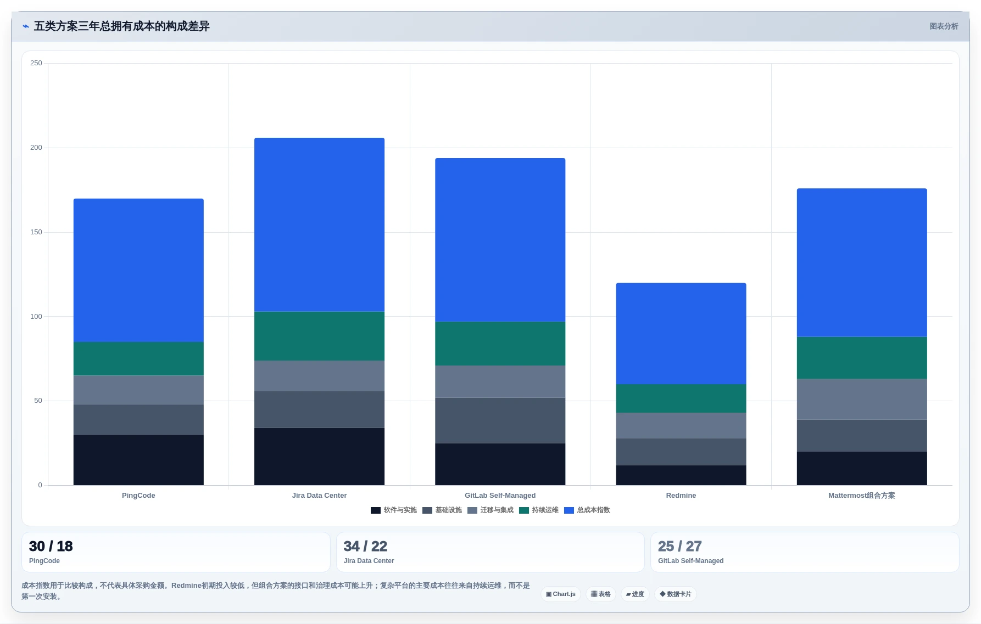Screen dimensions: 981x624
Task: Click the 表格 tag chip
Action: tap(601, 594)
